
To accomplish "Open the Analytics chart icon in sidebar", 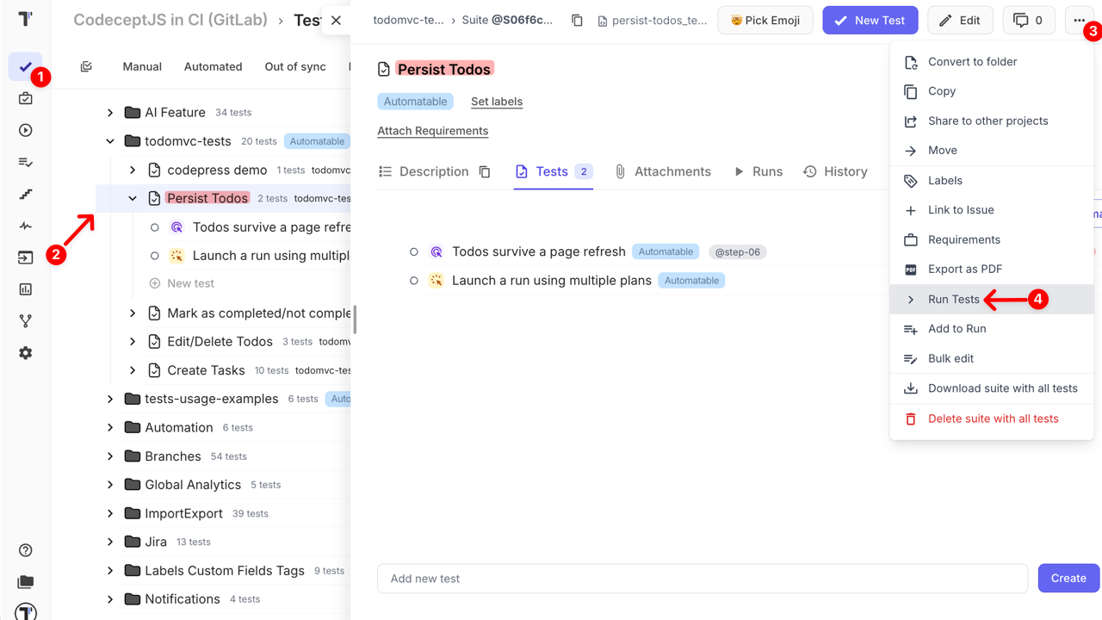I will pyautogui.click(x=25, y=289).
